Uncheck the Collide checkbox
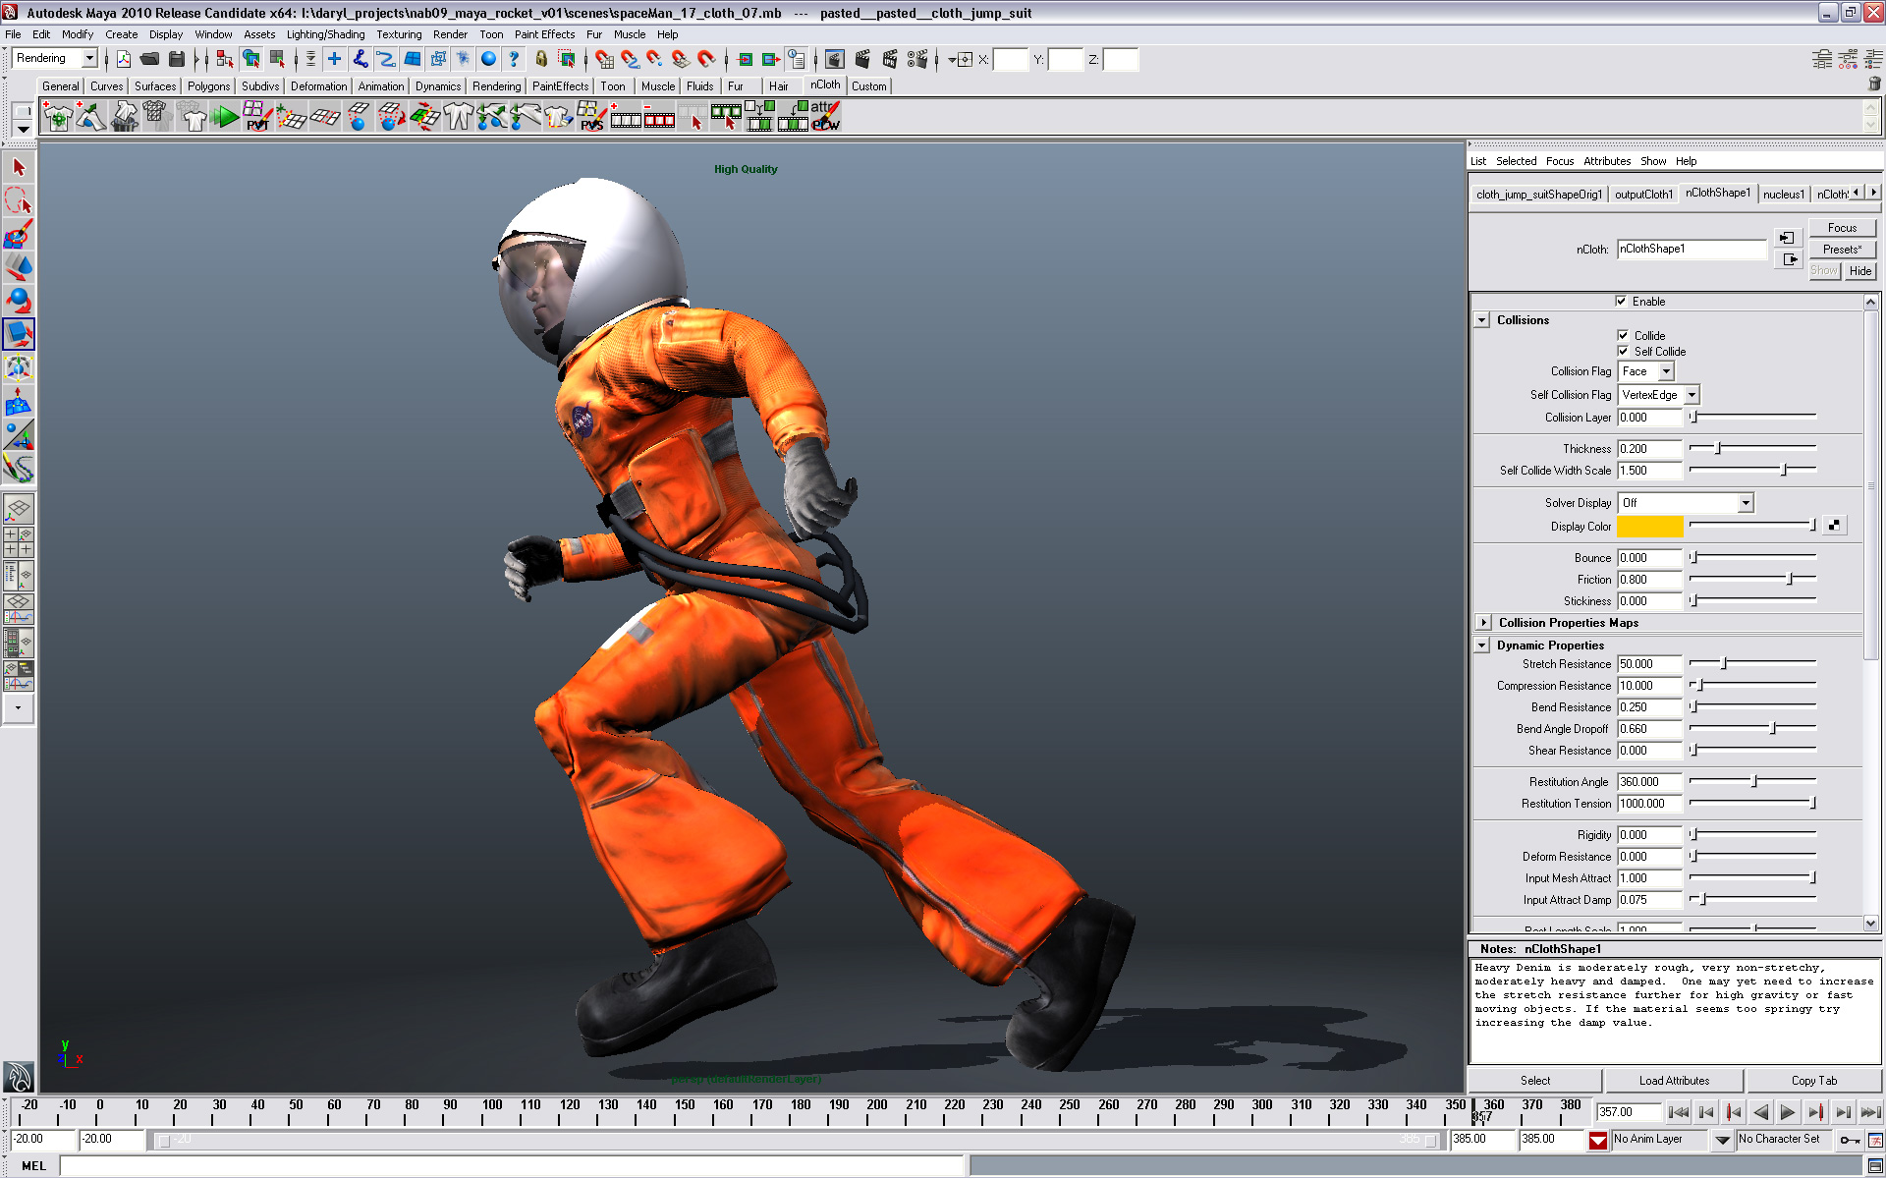This screenshot has height=1179, width=1886. [1623, 336]
